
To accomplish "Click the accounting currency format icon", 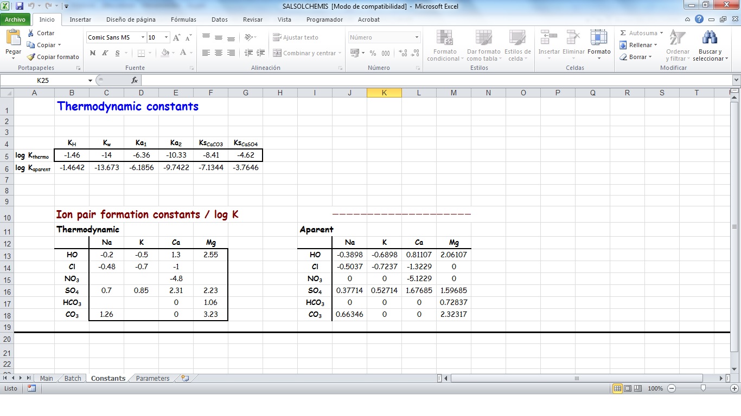I will pos(354,53).
